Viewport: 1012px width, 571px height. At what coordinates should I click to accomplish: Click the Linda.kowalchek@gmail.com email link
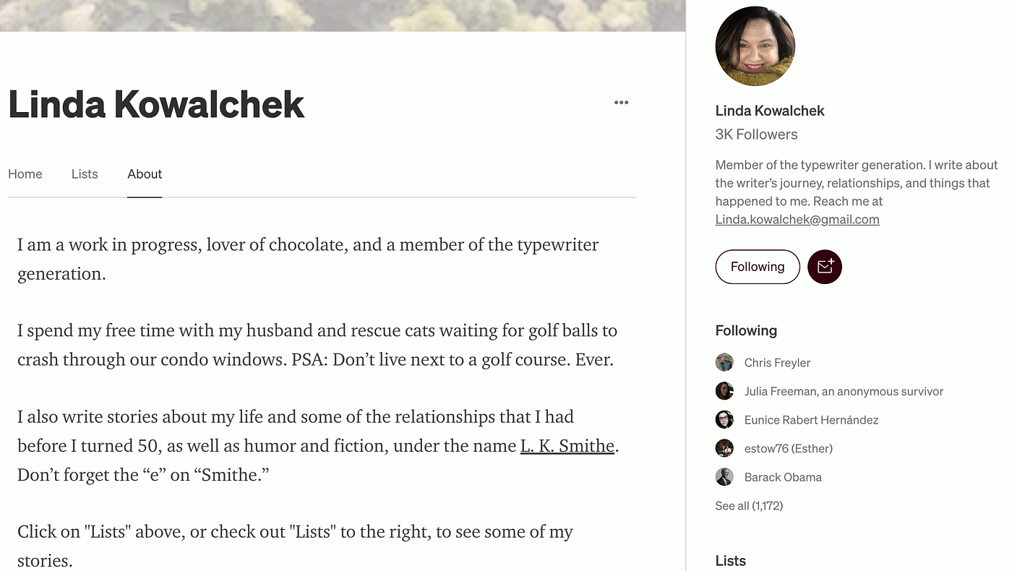[797, 220]
